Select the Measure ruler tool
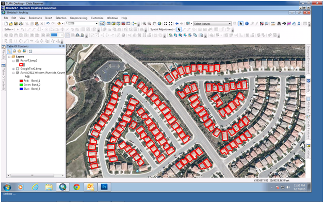The image size is (324, 203). click(273, 24)
